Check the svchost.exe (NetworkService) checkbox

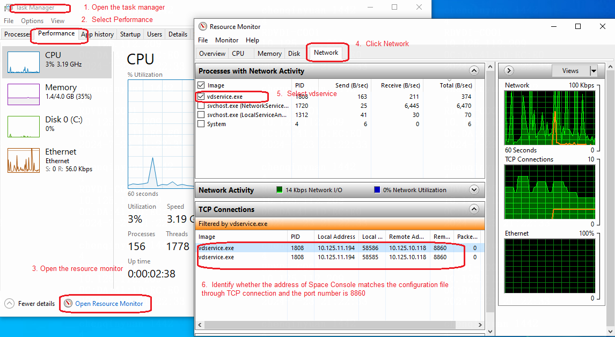[201, 106]
